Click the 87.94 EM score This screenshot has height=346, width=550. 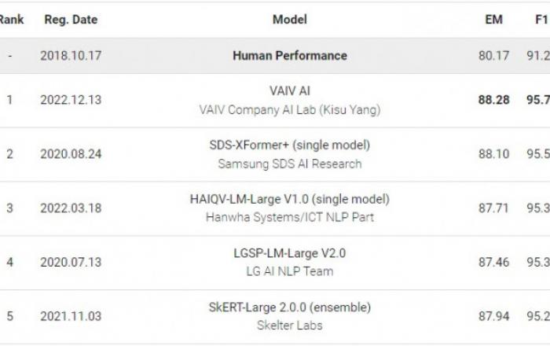click(x=493, y=316)
